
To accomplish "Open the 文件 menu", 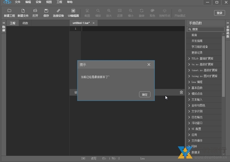I will pyautogui.click(x=18, y=2).
